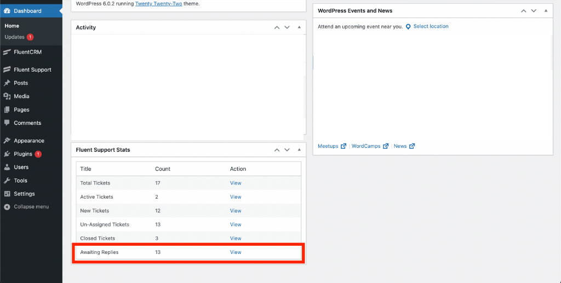This screenshot has height=283, width=561.
Task: View New Tickets
Action: [x=236, y=211]
